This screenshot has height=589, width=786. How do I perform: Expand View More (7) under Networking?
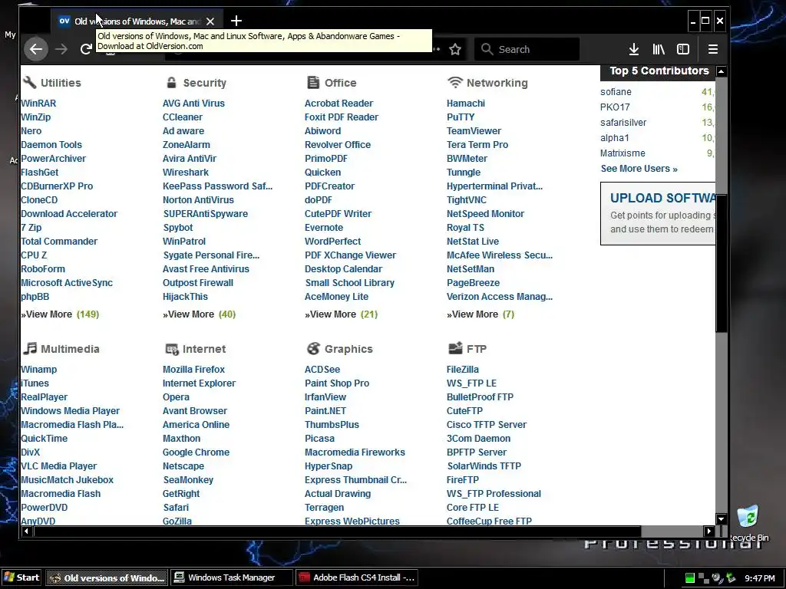[481, 314]
